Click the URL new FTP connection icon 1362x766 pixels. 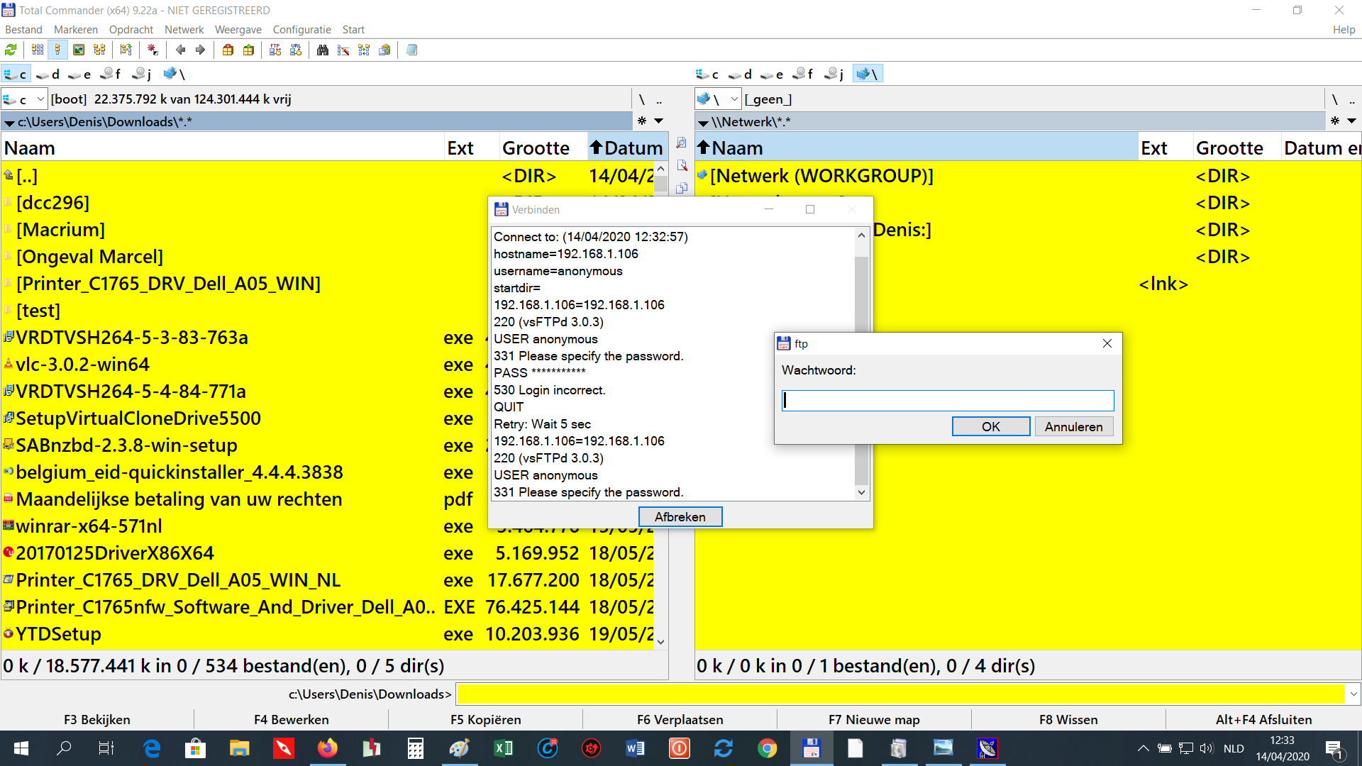(296, 50)
